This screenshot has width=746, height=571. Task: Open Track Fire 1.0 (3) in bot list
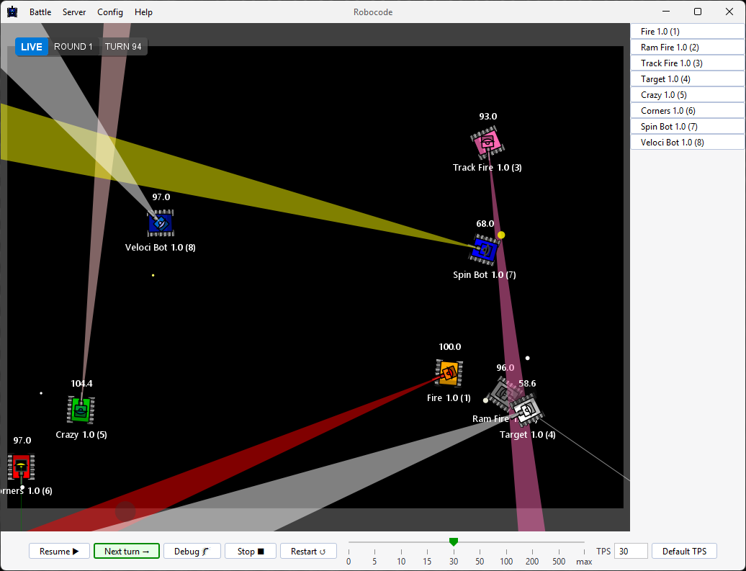688,63
